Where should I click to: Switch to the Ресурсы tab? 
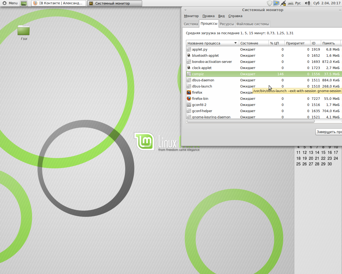coord(227,24)
